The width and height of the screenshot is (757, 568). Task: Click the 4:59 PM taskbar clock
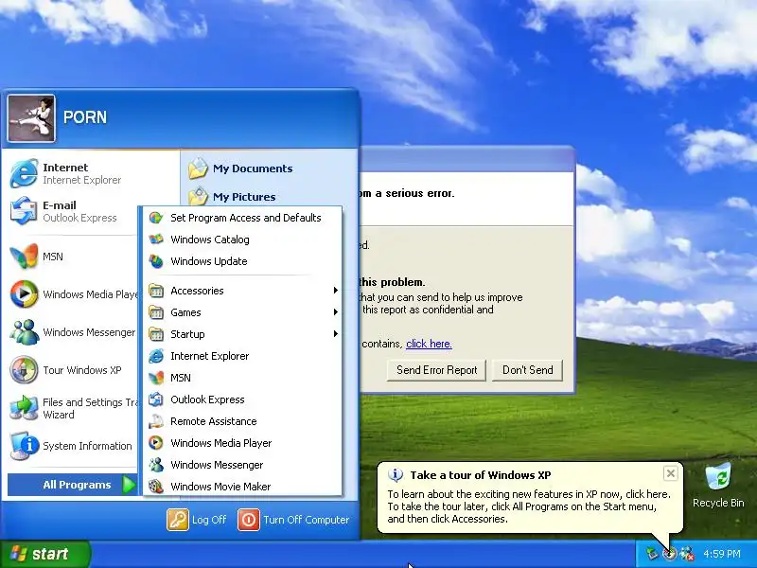722,554
